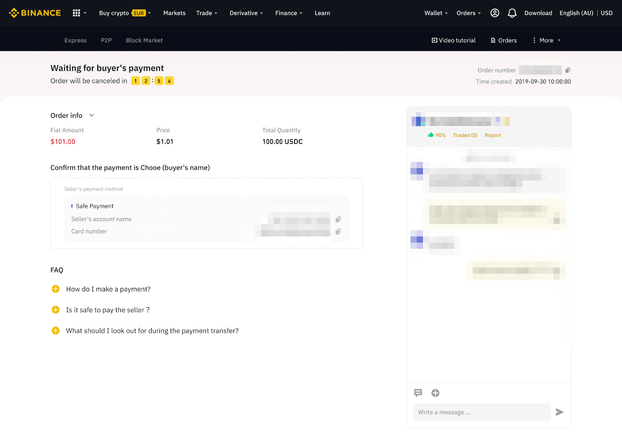Copy the order number
The image size is (622, 448).
click(568, 70)
